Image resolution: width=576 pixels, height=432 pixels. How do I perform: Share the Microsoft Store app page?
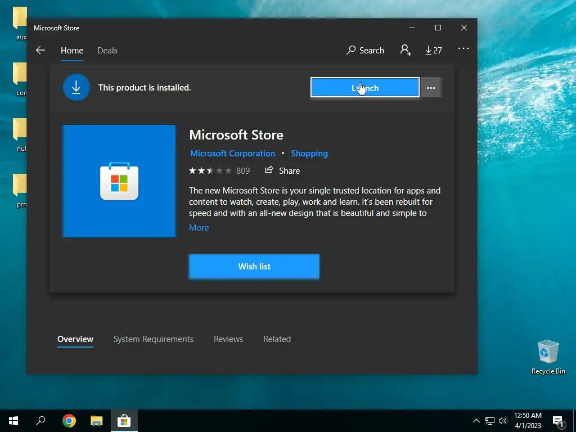tap(282, 171)
